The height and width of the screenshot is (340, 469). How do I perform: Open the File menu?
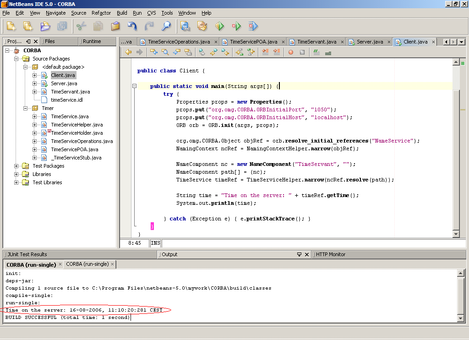coord(6,13)
